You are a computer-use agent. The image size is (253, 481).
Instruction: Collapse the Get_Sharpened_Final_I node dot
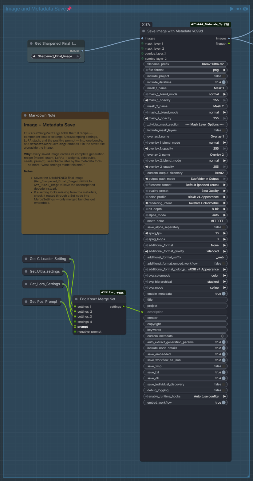click(31, 43)
